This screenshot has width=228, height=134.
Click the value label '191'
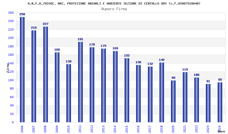tap(80, 39)
